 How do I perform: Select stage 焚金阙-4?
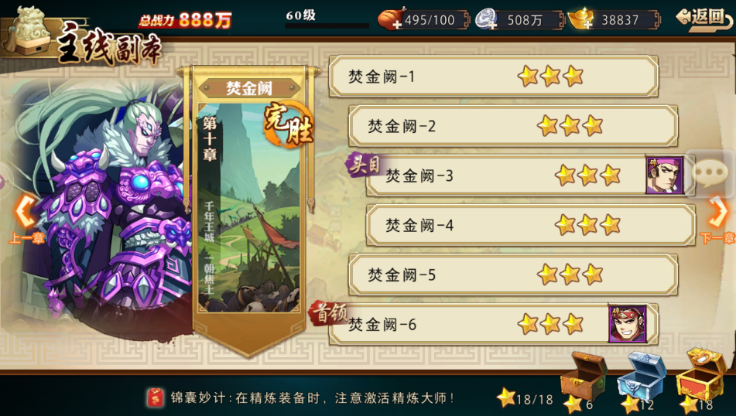pyautogui.click(x=530, y=225)
